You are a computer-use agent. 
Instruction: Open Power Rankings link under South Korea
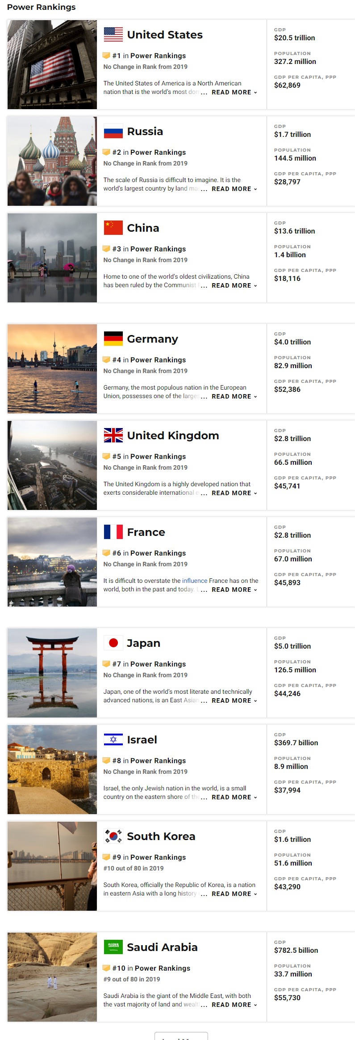click(x=158, y=857)
